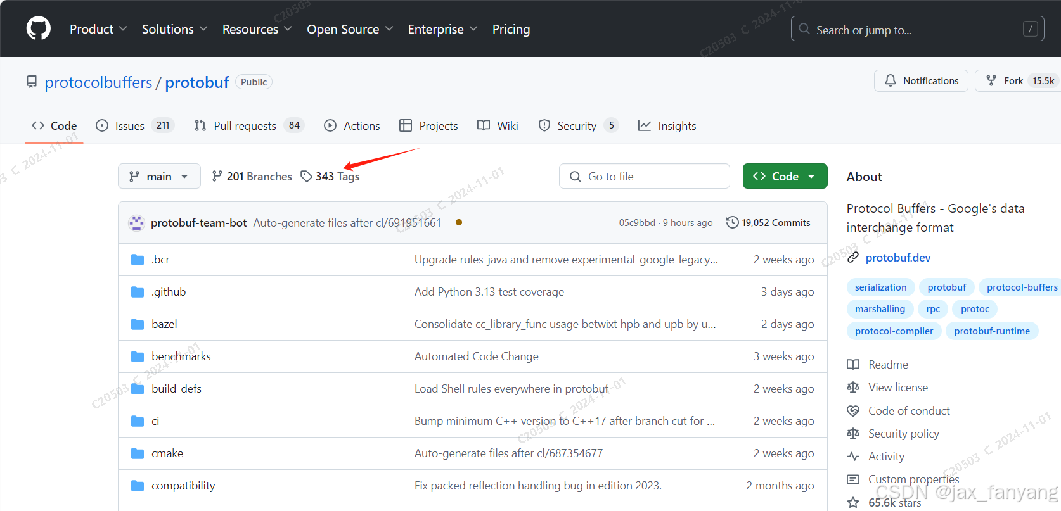Click the protobuf-runtime topic tag
Image resolution: width=1061 pixels, height=511 pixels.
992,331
